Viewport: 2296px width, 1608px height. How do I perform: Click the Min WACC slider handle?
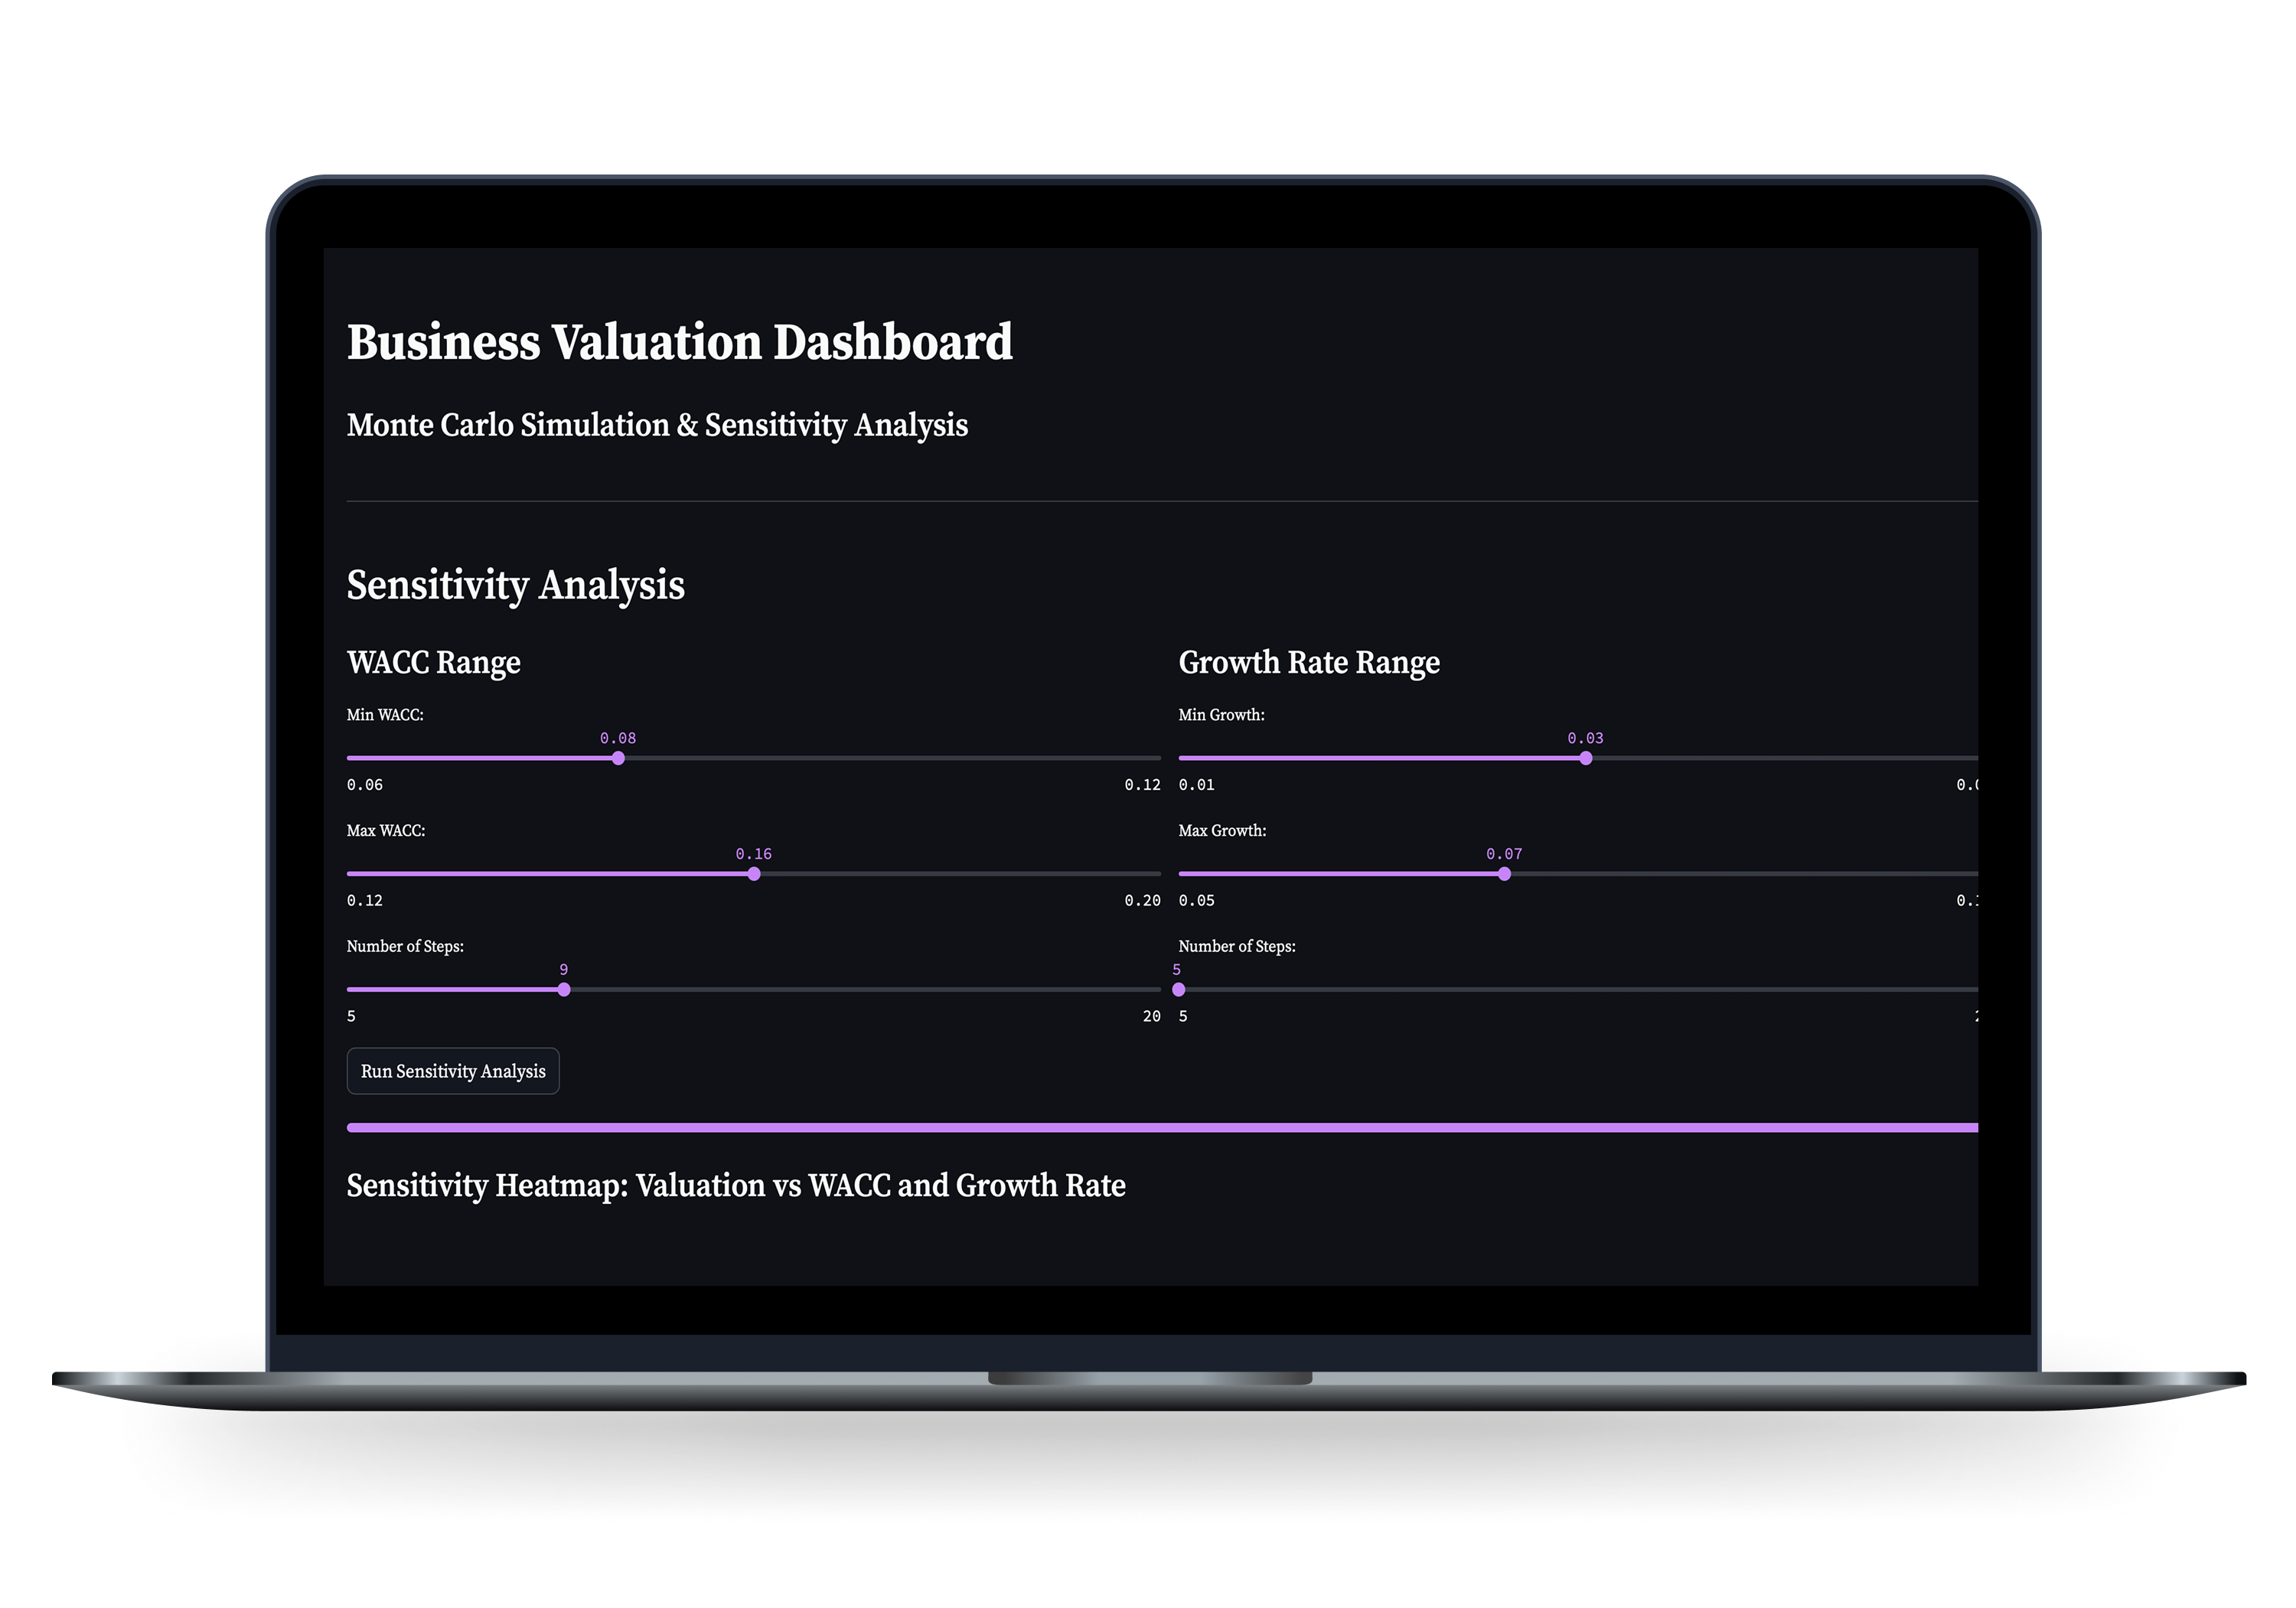click(x=618, y=758)
